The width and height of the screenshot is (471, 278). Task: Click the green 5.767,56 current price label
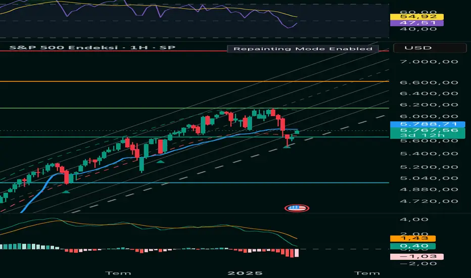click(x=428, y=130)
